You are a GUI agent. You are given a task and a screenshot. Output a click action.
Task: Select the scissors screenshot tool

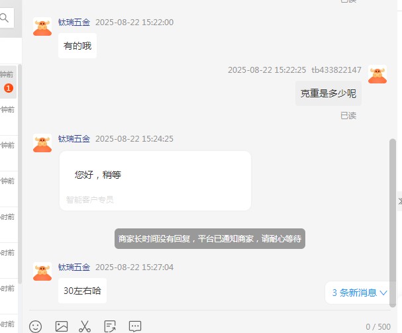(x=85, y=326)
